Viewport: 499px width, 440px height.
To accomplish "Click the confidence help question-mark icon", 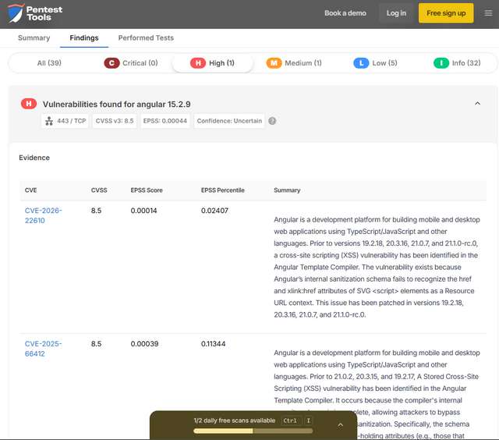I will pos(272,121).
